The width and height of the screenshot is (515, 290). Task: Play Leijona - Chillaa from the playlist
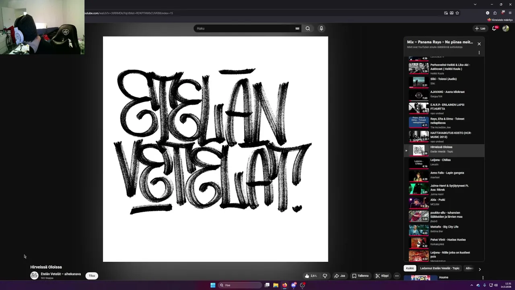[445, 163]
